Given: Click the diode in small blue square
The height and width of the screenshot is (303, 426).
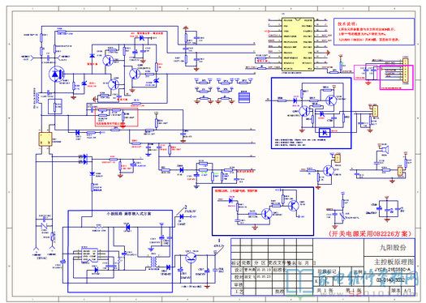Looking at the screenshot, I should [x=325, y=133].
